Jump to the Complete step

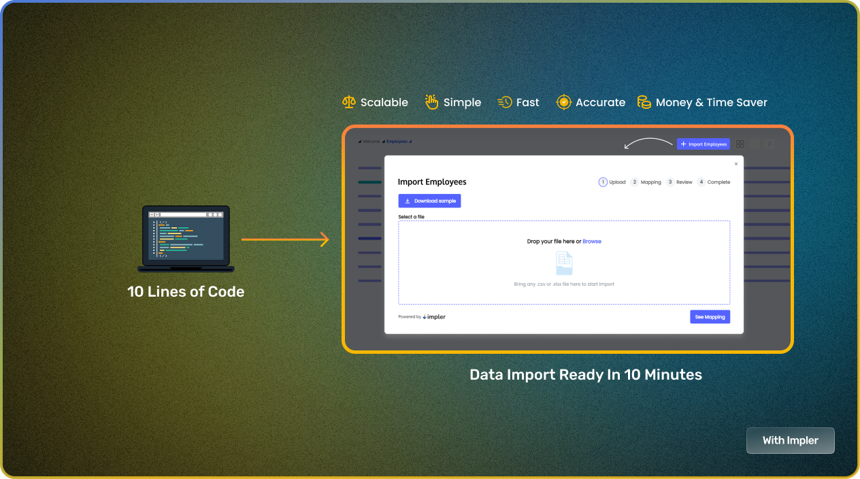pos(713,182)
